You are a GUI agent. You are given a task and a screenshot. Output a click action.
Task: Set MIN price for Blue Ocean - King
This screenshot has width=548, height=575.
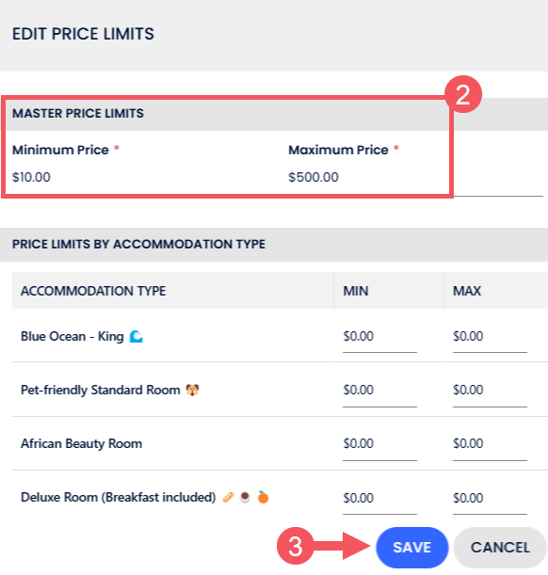click(379, 337)
